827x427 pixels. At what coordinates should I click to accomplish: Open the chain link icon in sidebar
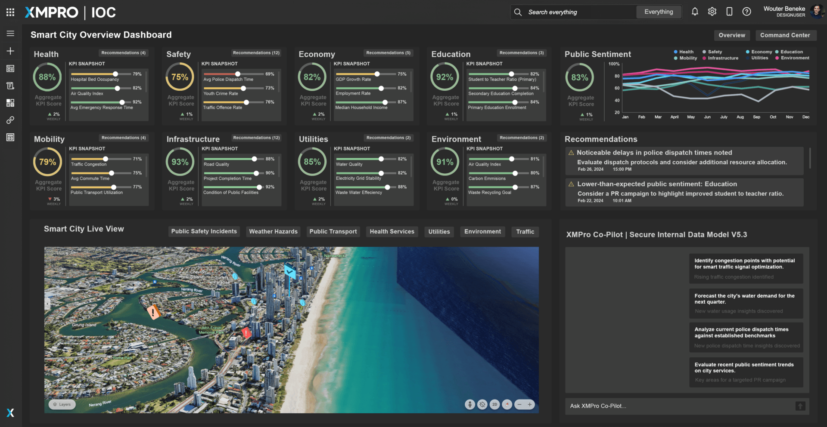tap(10, 120)
